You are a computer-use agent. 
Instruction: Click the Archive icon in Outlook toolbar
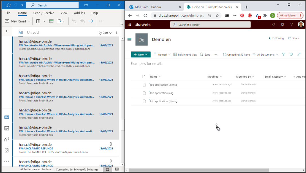51,21
